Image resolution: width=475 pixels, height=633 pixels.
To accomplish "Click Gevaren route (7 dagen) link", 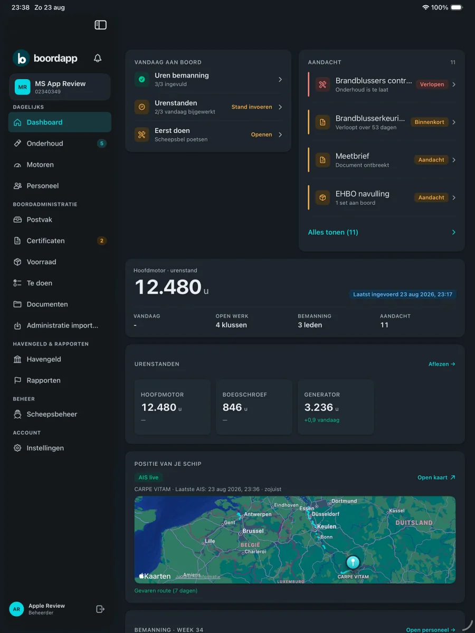I will click(166, 590).
